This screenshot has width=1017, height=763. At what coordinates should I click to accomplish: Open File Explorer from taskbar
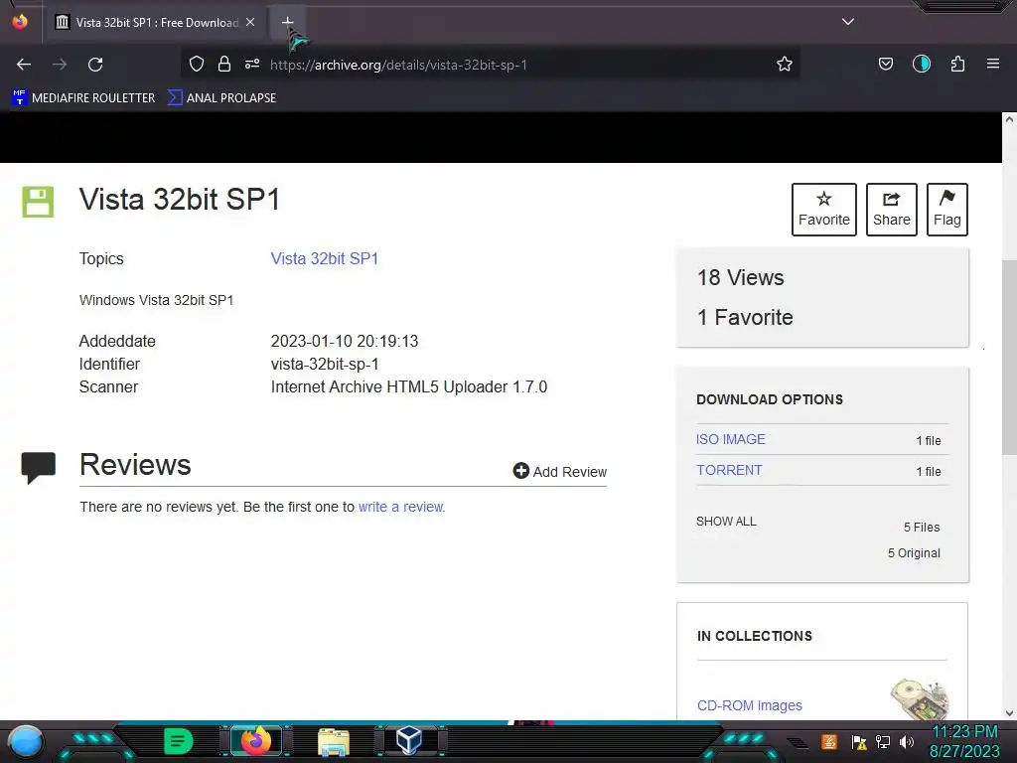click(334, 741)
